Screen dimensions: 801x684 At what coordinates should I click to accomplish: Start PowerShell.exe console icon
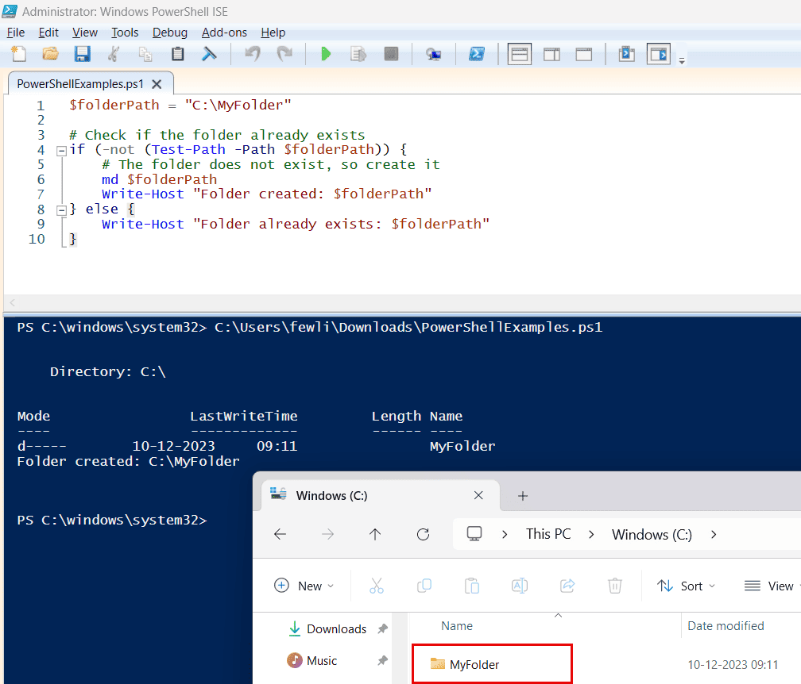point(477,53)
